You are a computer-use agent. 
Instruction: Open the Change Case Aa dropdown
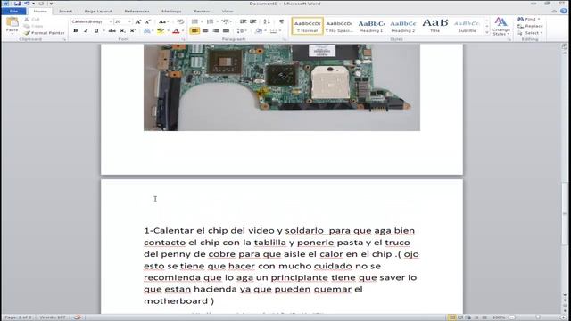162,21
